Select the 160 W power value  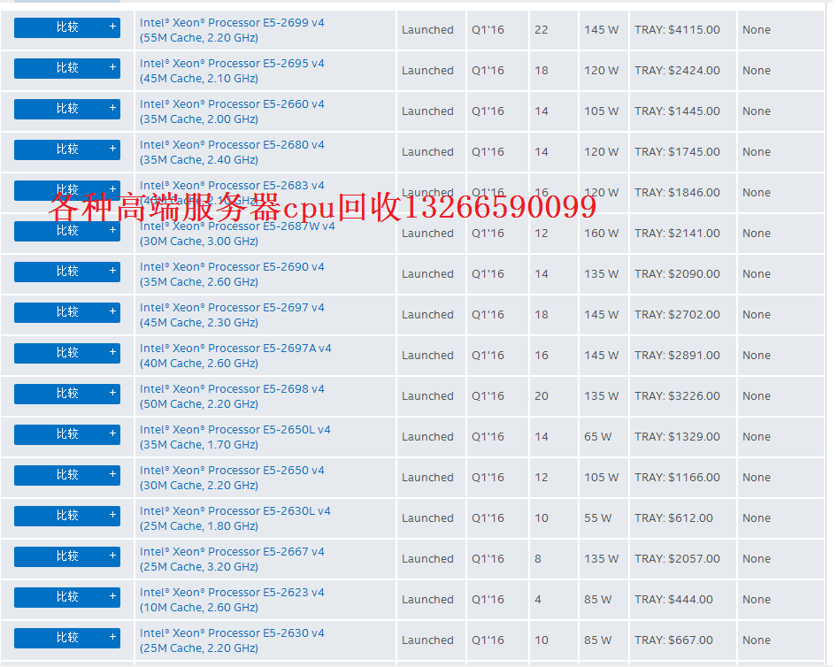pyautogui.click(x=601, y=233)
